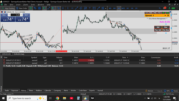The height and width of the screenshot is (101, 179).
Task: Expand the Profit summary row plus icon
Action: coord(4,66)
